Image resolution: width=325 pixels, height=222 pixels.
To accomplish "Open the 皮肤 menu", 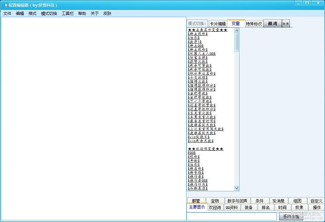I will 107,14.
